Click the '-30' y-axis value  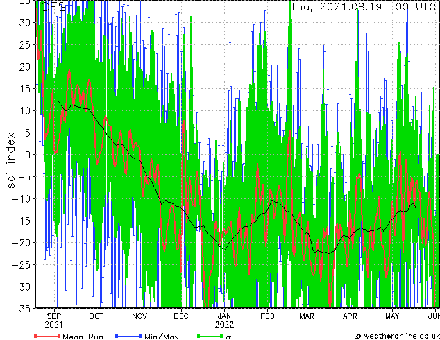[x=21, y=287]
